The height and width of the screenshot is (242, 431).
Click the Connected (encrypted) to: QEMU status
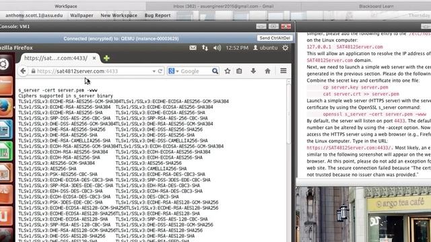click(x=121, y=39)
